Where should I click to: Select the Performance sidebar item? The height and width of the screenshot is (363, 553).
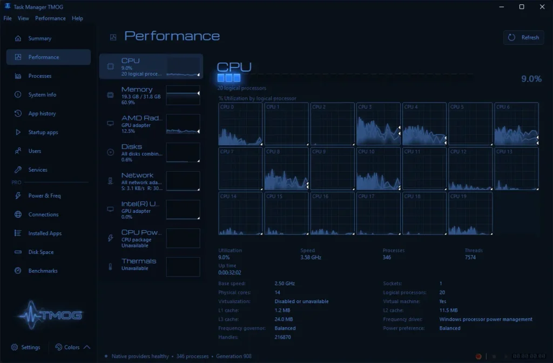48,57
